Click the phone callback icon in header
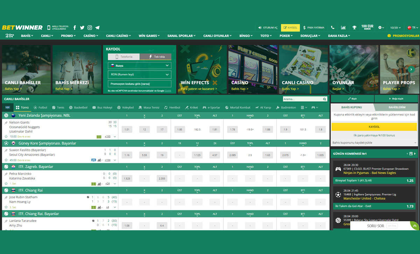The image size is (420, 254). 332,28
